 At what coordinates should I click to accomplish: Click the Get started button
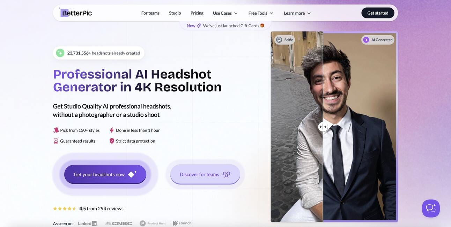pos(378,13)
